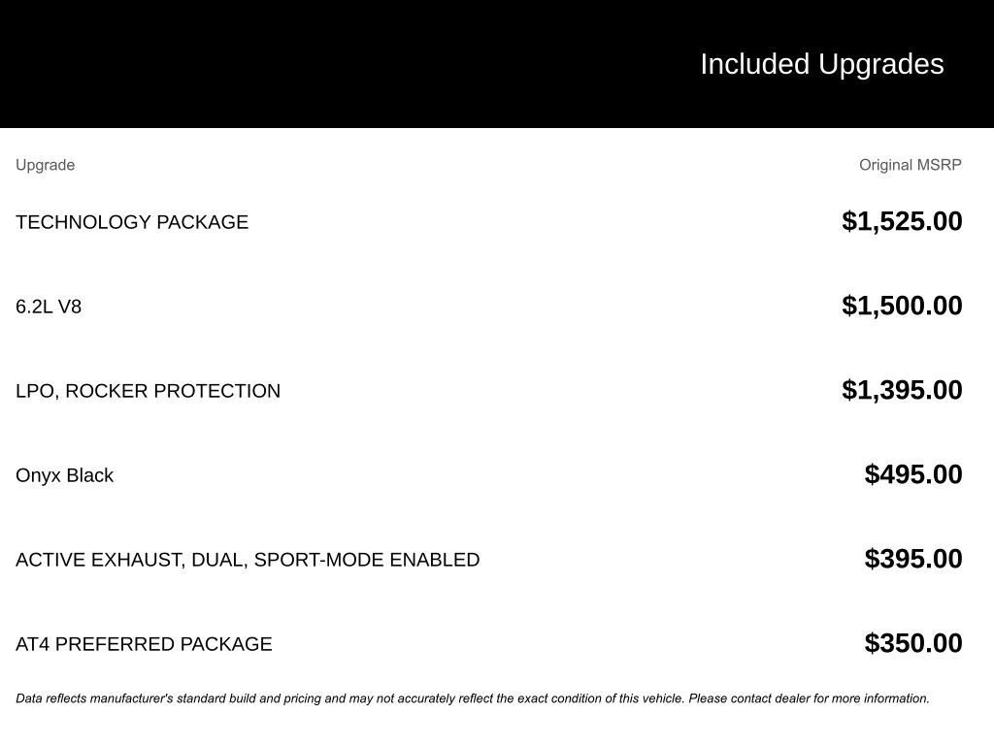Click the Original MSRP column header
994x745 pixels.
click(910, 165)
